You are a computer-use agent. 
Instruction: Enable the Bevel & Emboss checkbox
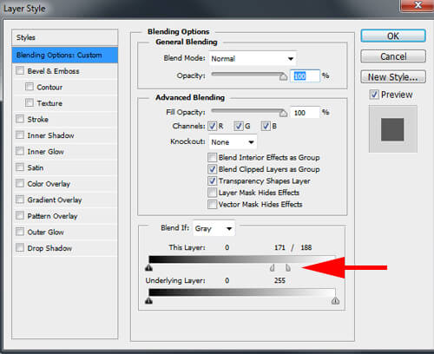pyautogui.click(x=20, y=70)
